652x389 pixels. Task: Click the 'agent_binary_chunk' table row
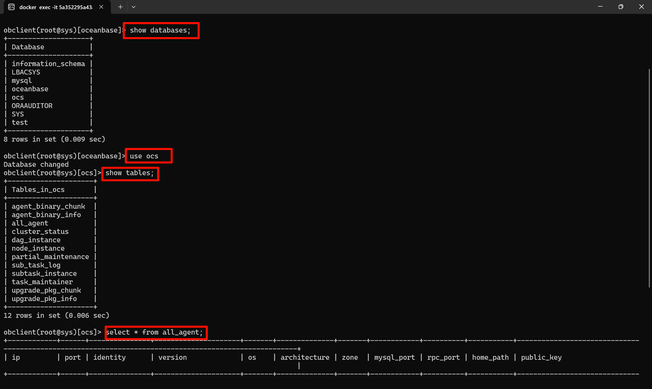tap(48, 206)
